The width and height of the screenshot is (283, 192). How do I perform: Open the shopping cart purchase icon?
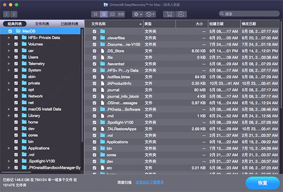[x=169, y=14]
